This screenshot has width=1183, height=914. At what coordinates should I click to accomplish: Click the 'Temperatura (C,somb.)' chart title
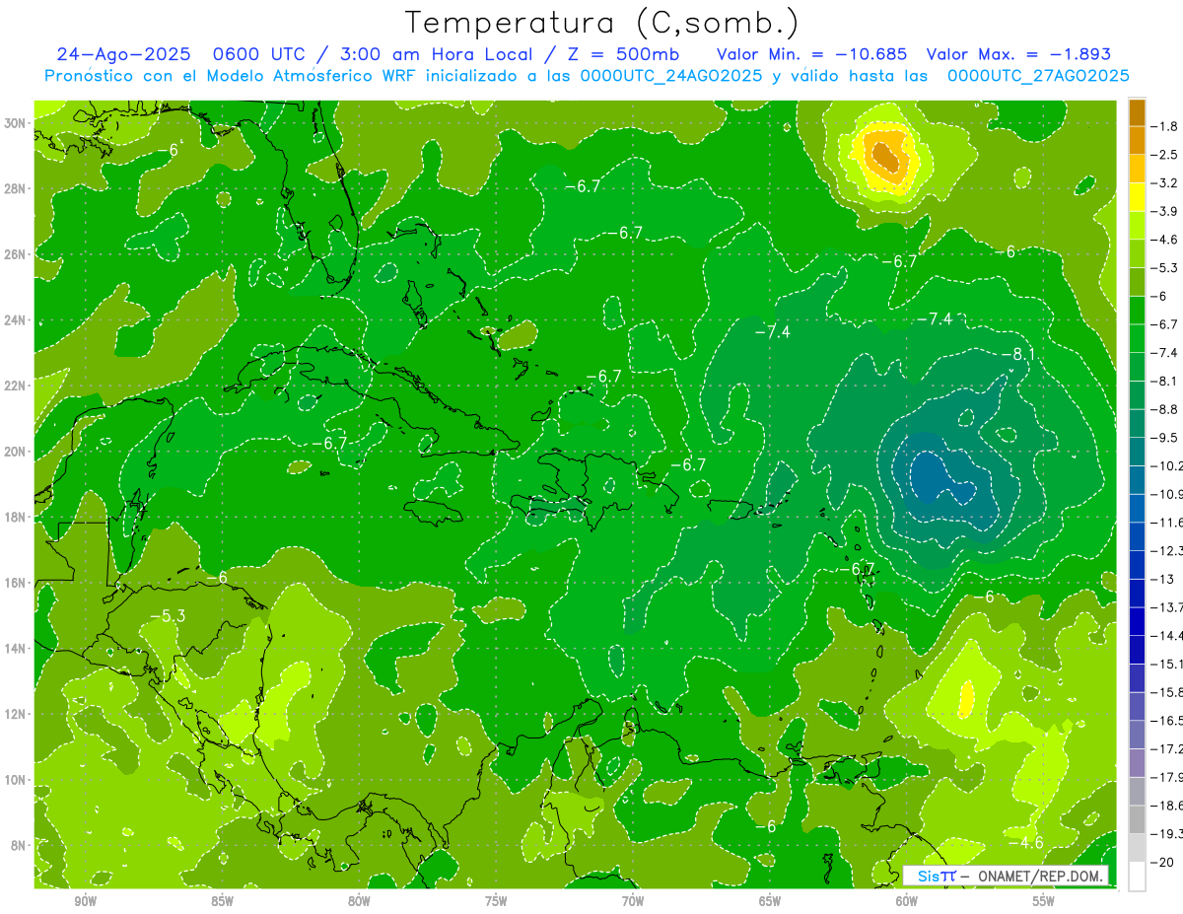(x=602, y=24)
